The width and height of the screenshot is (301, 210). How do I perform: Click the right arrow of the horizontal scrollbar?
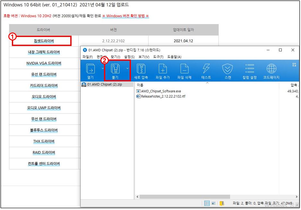point(297,197)
